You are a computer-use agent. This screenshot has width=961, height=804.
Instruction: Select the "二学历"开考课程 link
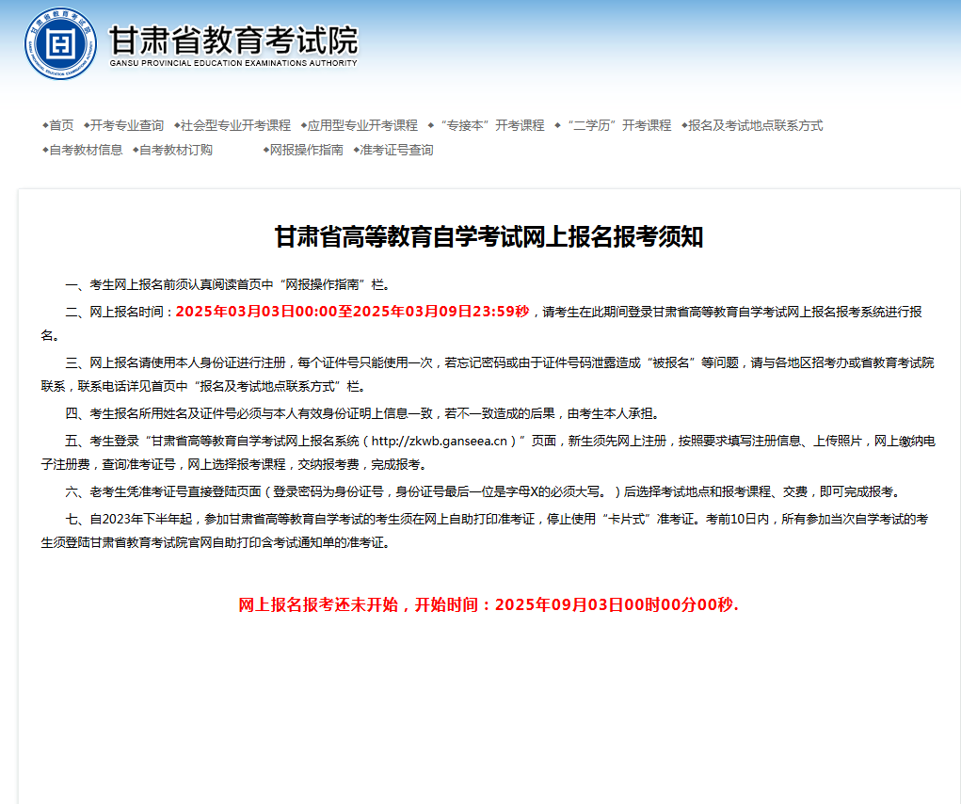617,125
